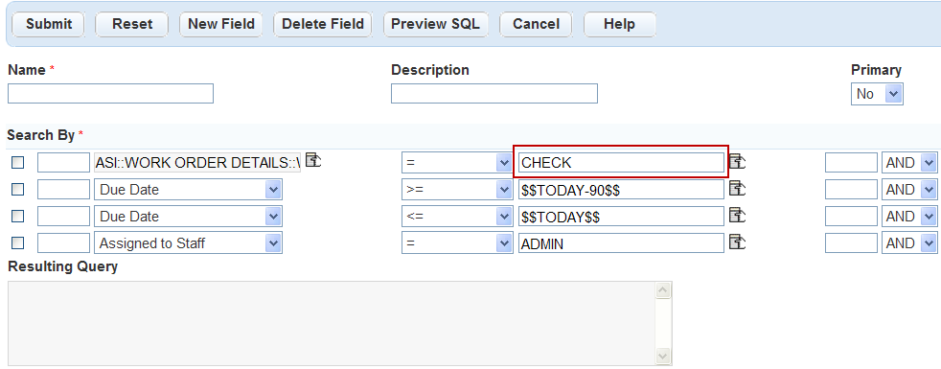
Task: Open Help
Action: [619, 24]
